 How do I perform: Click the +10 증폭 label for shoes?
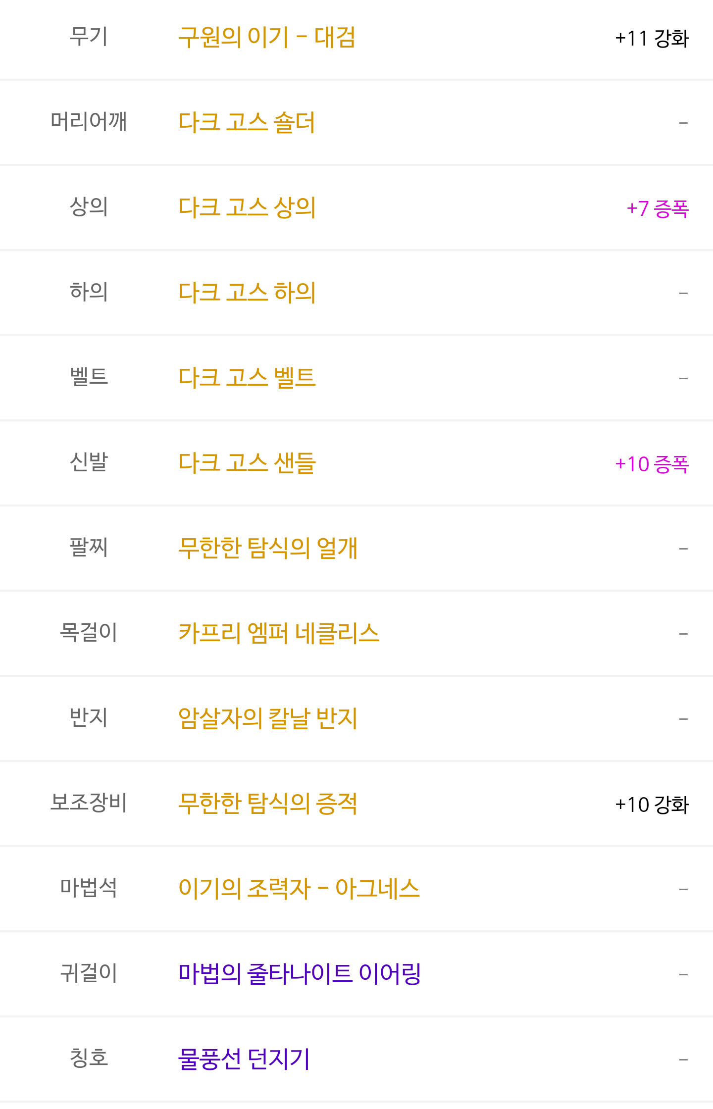pyautogui.click(x=651, y=464)
